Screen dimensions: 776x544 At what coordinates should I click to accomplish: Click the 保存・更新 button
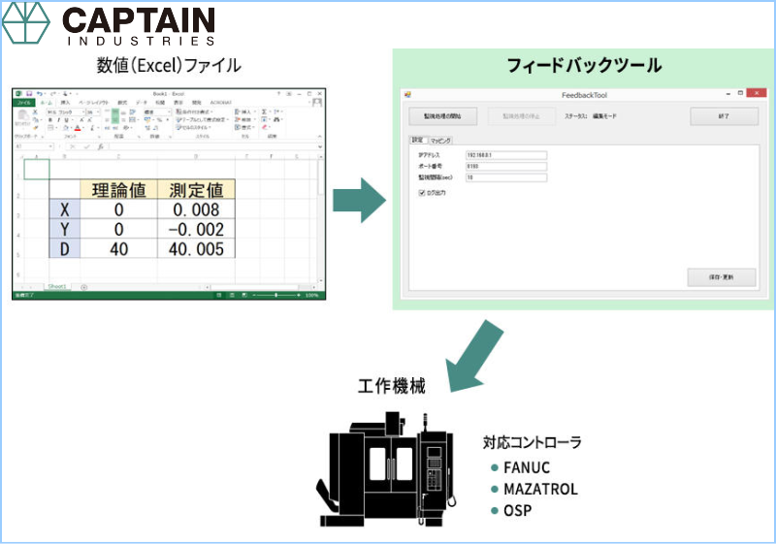tap(722, 277)
